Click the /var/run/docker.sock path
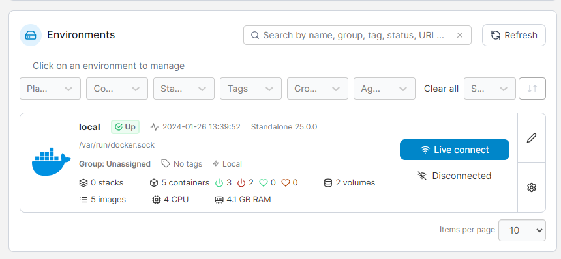The width and height of the screenshot is (561, 259). point(117,145)
